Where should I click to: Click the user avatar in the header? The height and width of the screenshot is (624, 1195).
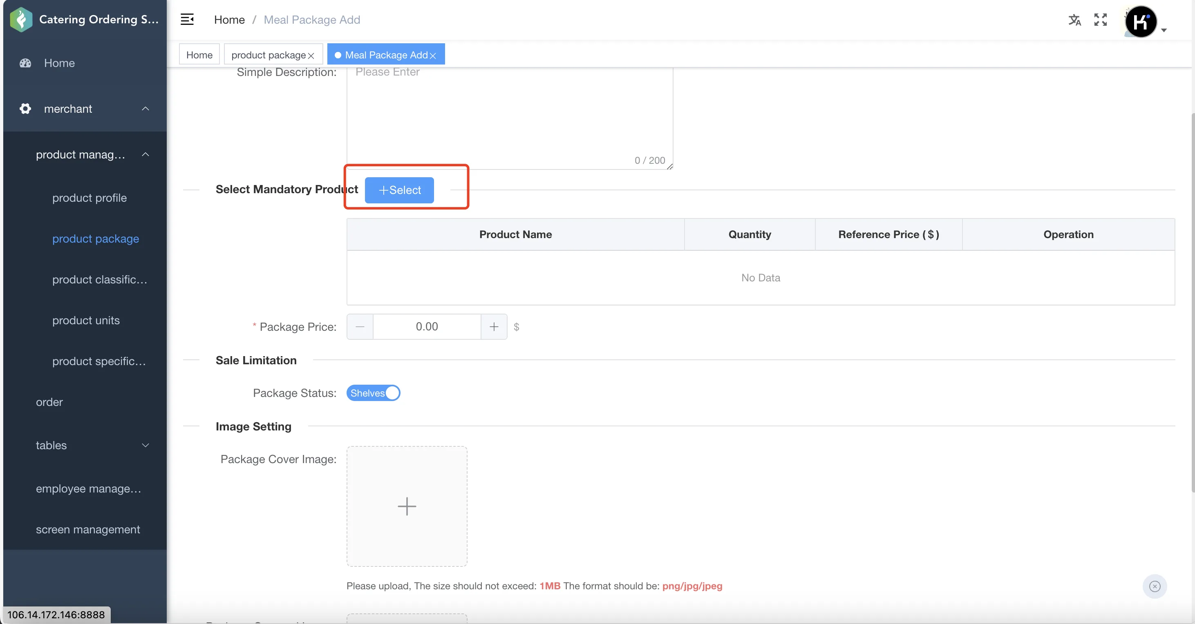tap(1141, 21)
